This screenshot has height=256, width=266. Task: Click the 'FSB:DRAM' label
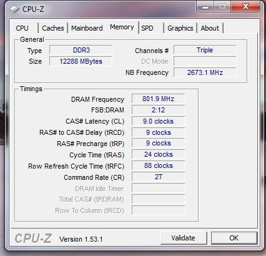(x=107, y=110)
